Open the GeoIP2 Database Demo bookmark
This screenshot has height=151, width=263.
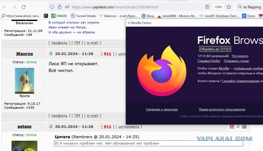219,16
